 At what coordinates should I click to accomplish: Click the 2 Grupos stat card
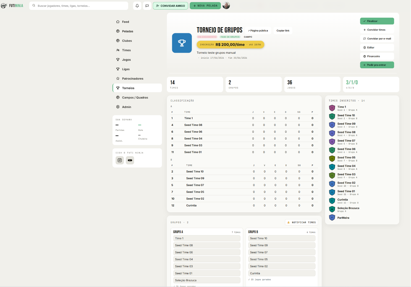point(254,85)
